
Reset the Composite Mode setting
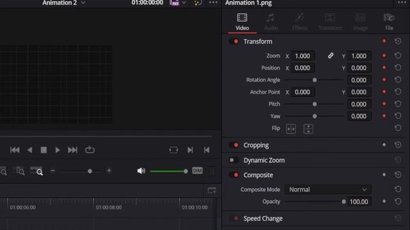pos(398,189)
